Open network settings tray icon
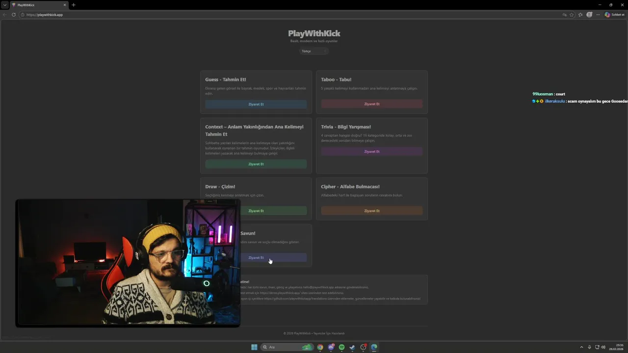This screenshot has width=628, height=353. pos(597,347)
